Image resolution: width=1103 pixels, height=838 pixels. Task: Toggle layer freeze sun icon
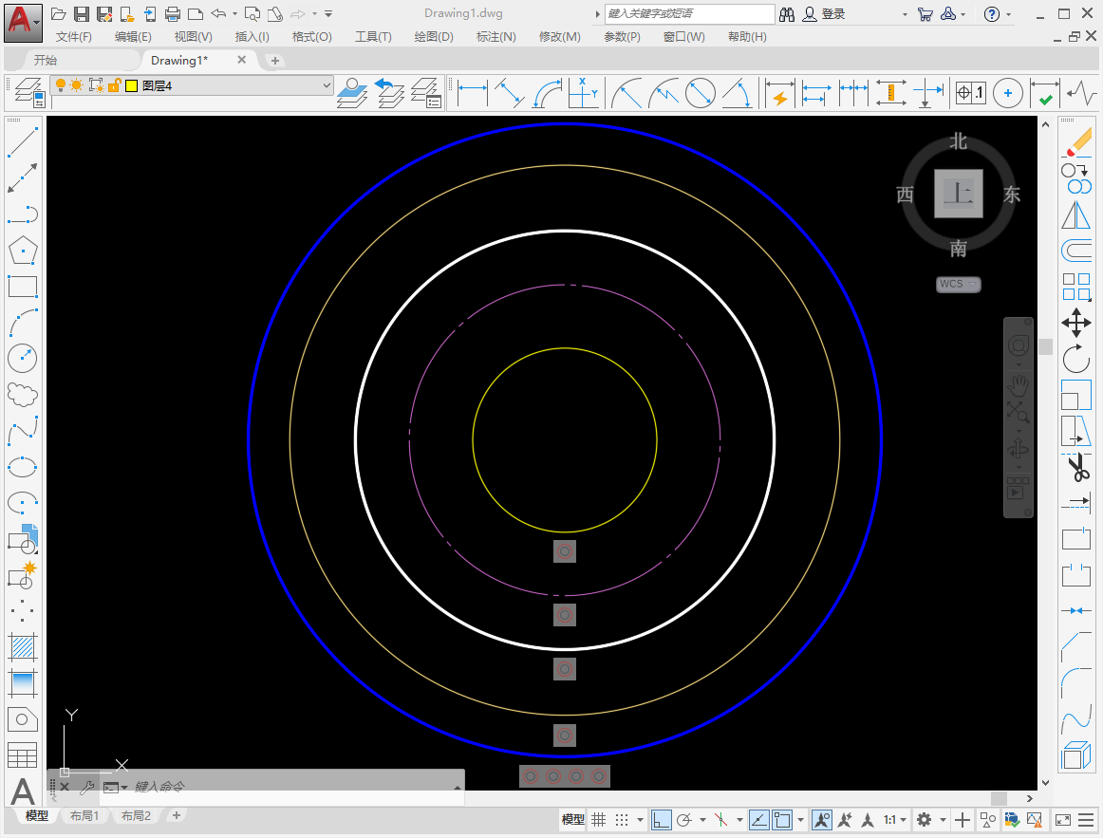click(77, 85)
